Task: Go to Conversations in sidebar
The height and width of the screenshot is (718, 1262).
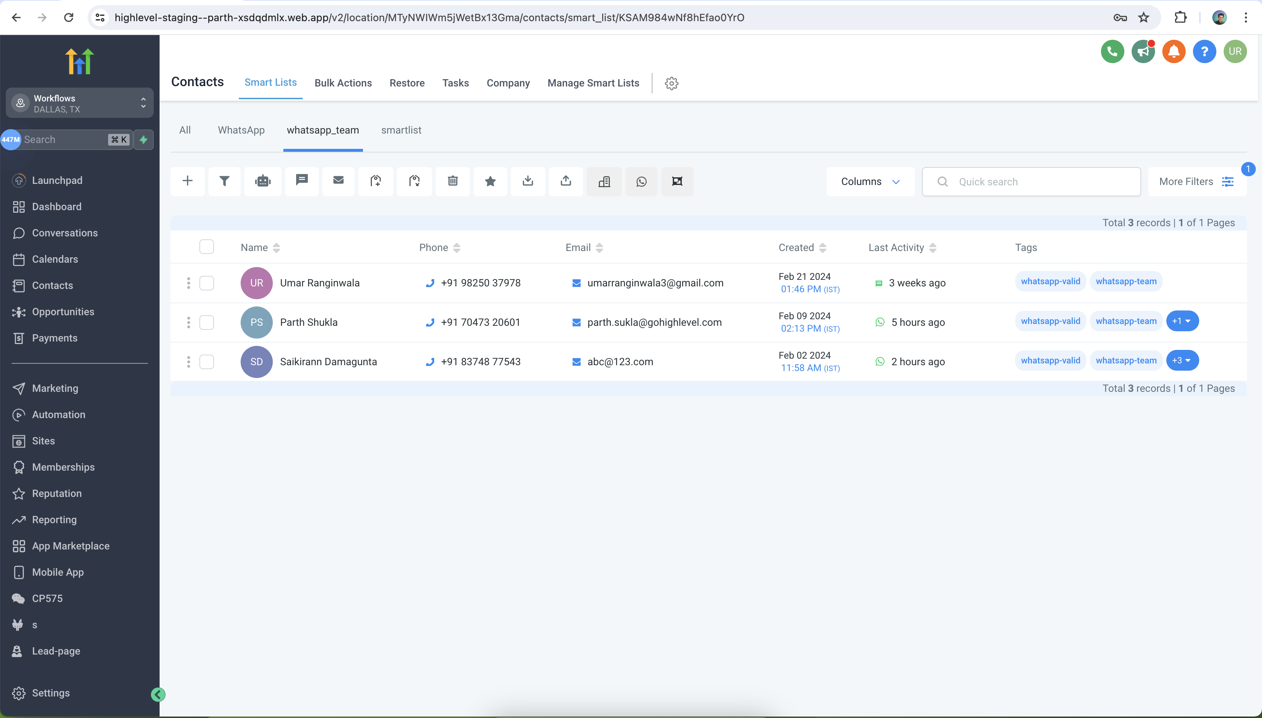Action: coord(65,233)
